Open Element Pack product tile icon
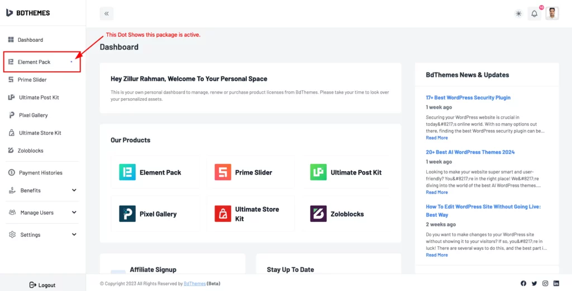 (x=127, y=172)
